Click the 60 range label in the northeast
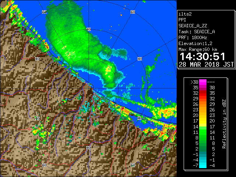This screenshot has width=236, height=177. coord(133,12)
